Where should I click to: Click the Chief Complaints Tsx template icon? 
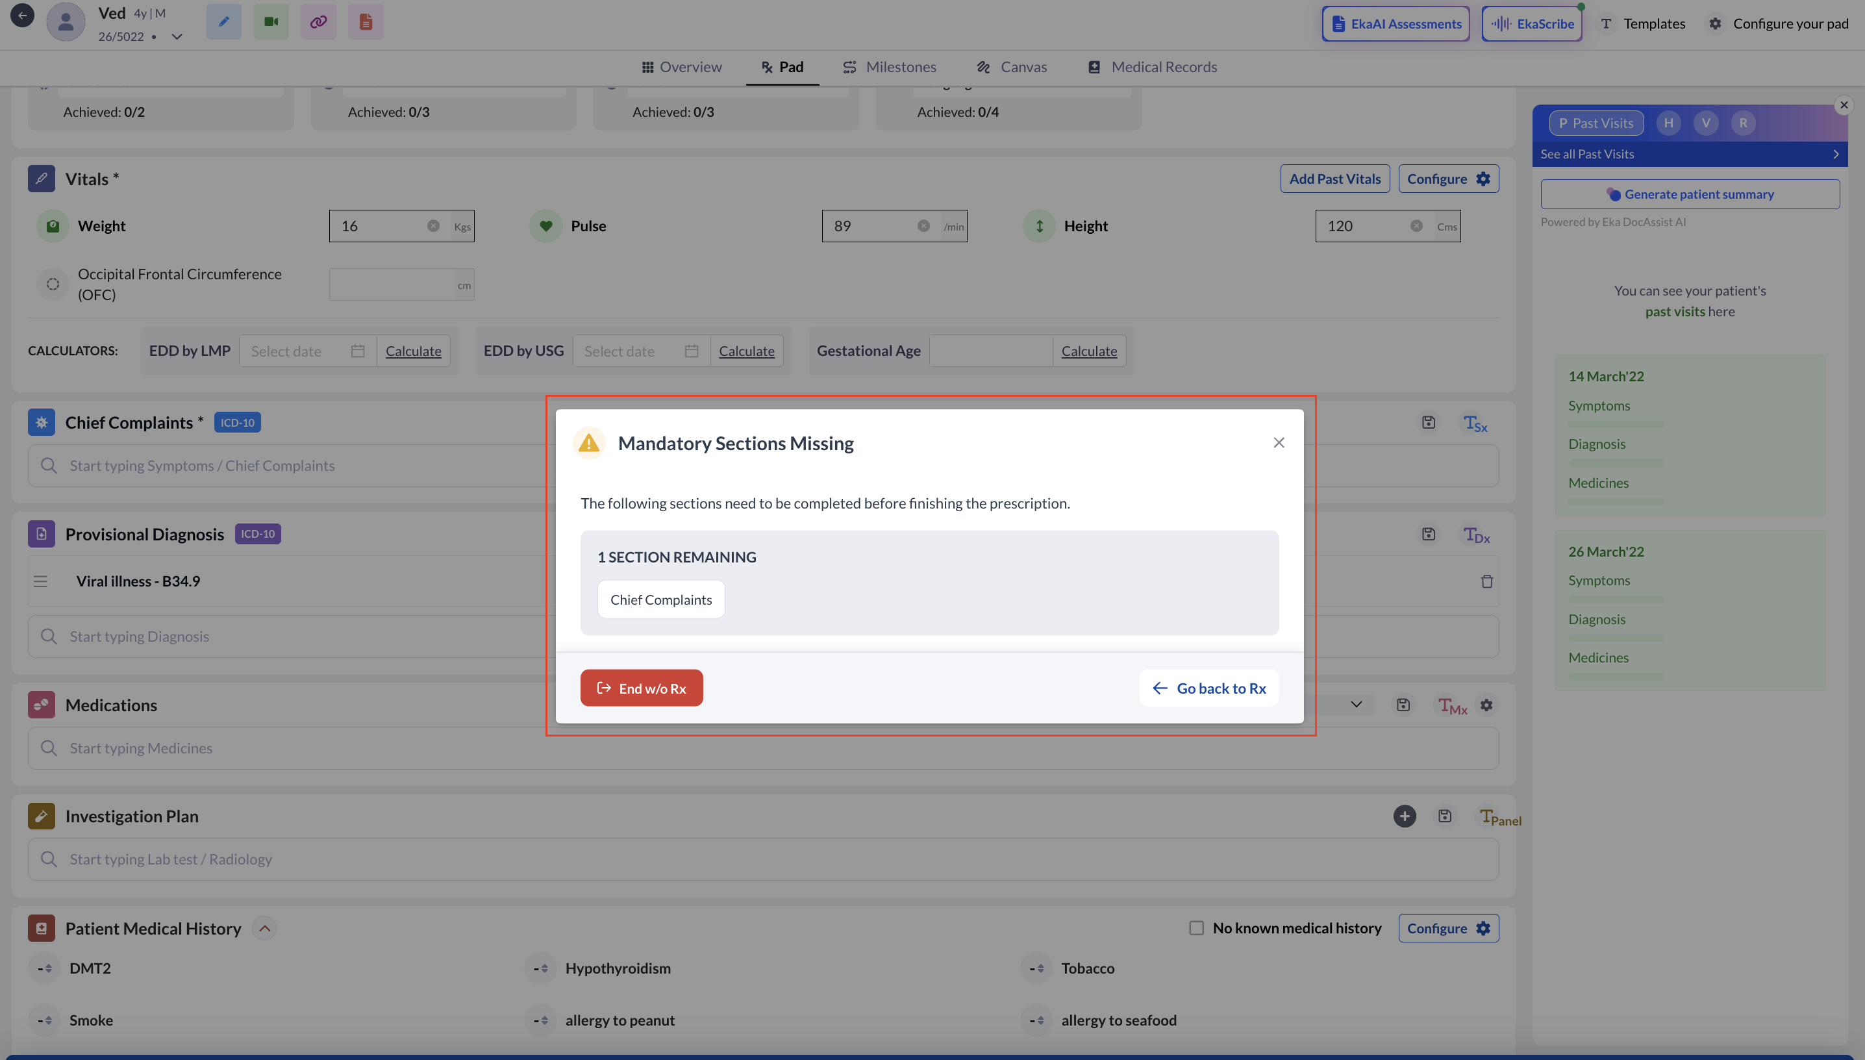pyautogui.click(x=1475, y=423)
